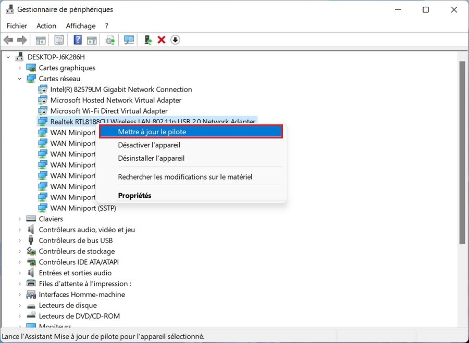The image size is (469, 343).
Task: Click the monitor with magnifier scan icon
Action: [129, 40]
